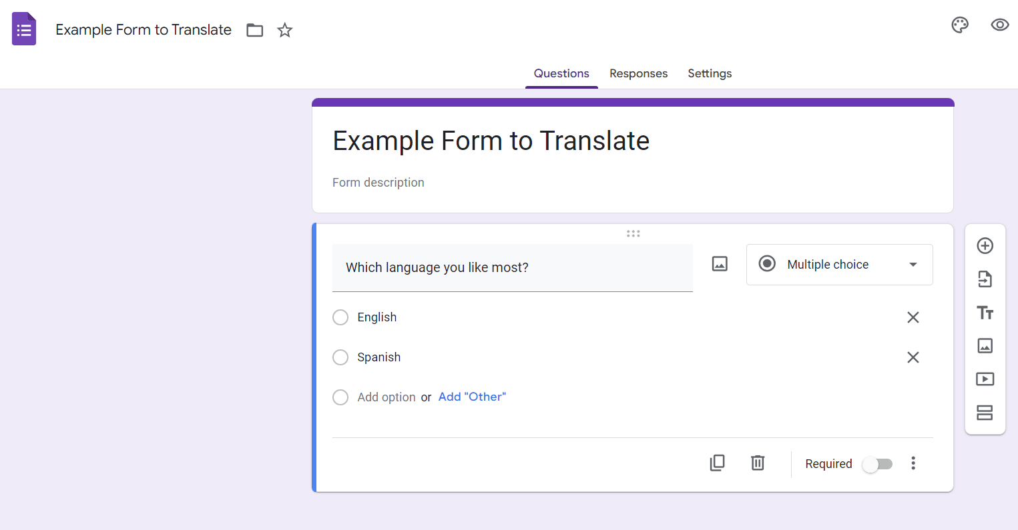Screen dimensions: 1018x530
Task: Insert an image using sidebar icon
Action: click(x=985, y=345)
